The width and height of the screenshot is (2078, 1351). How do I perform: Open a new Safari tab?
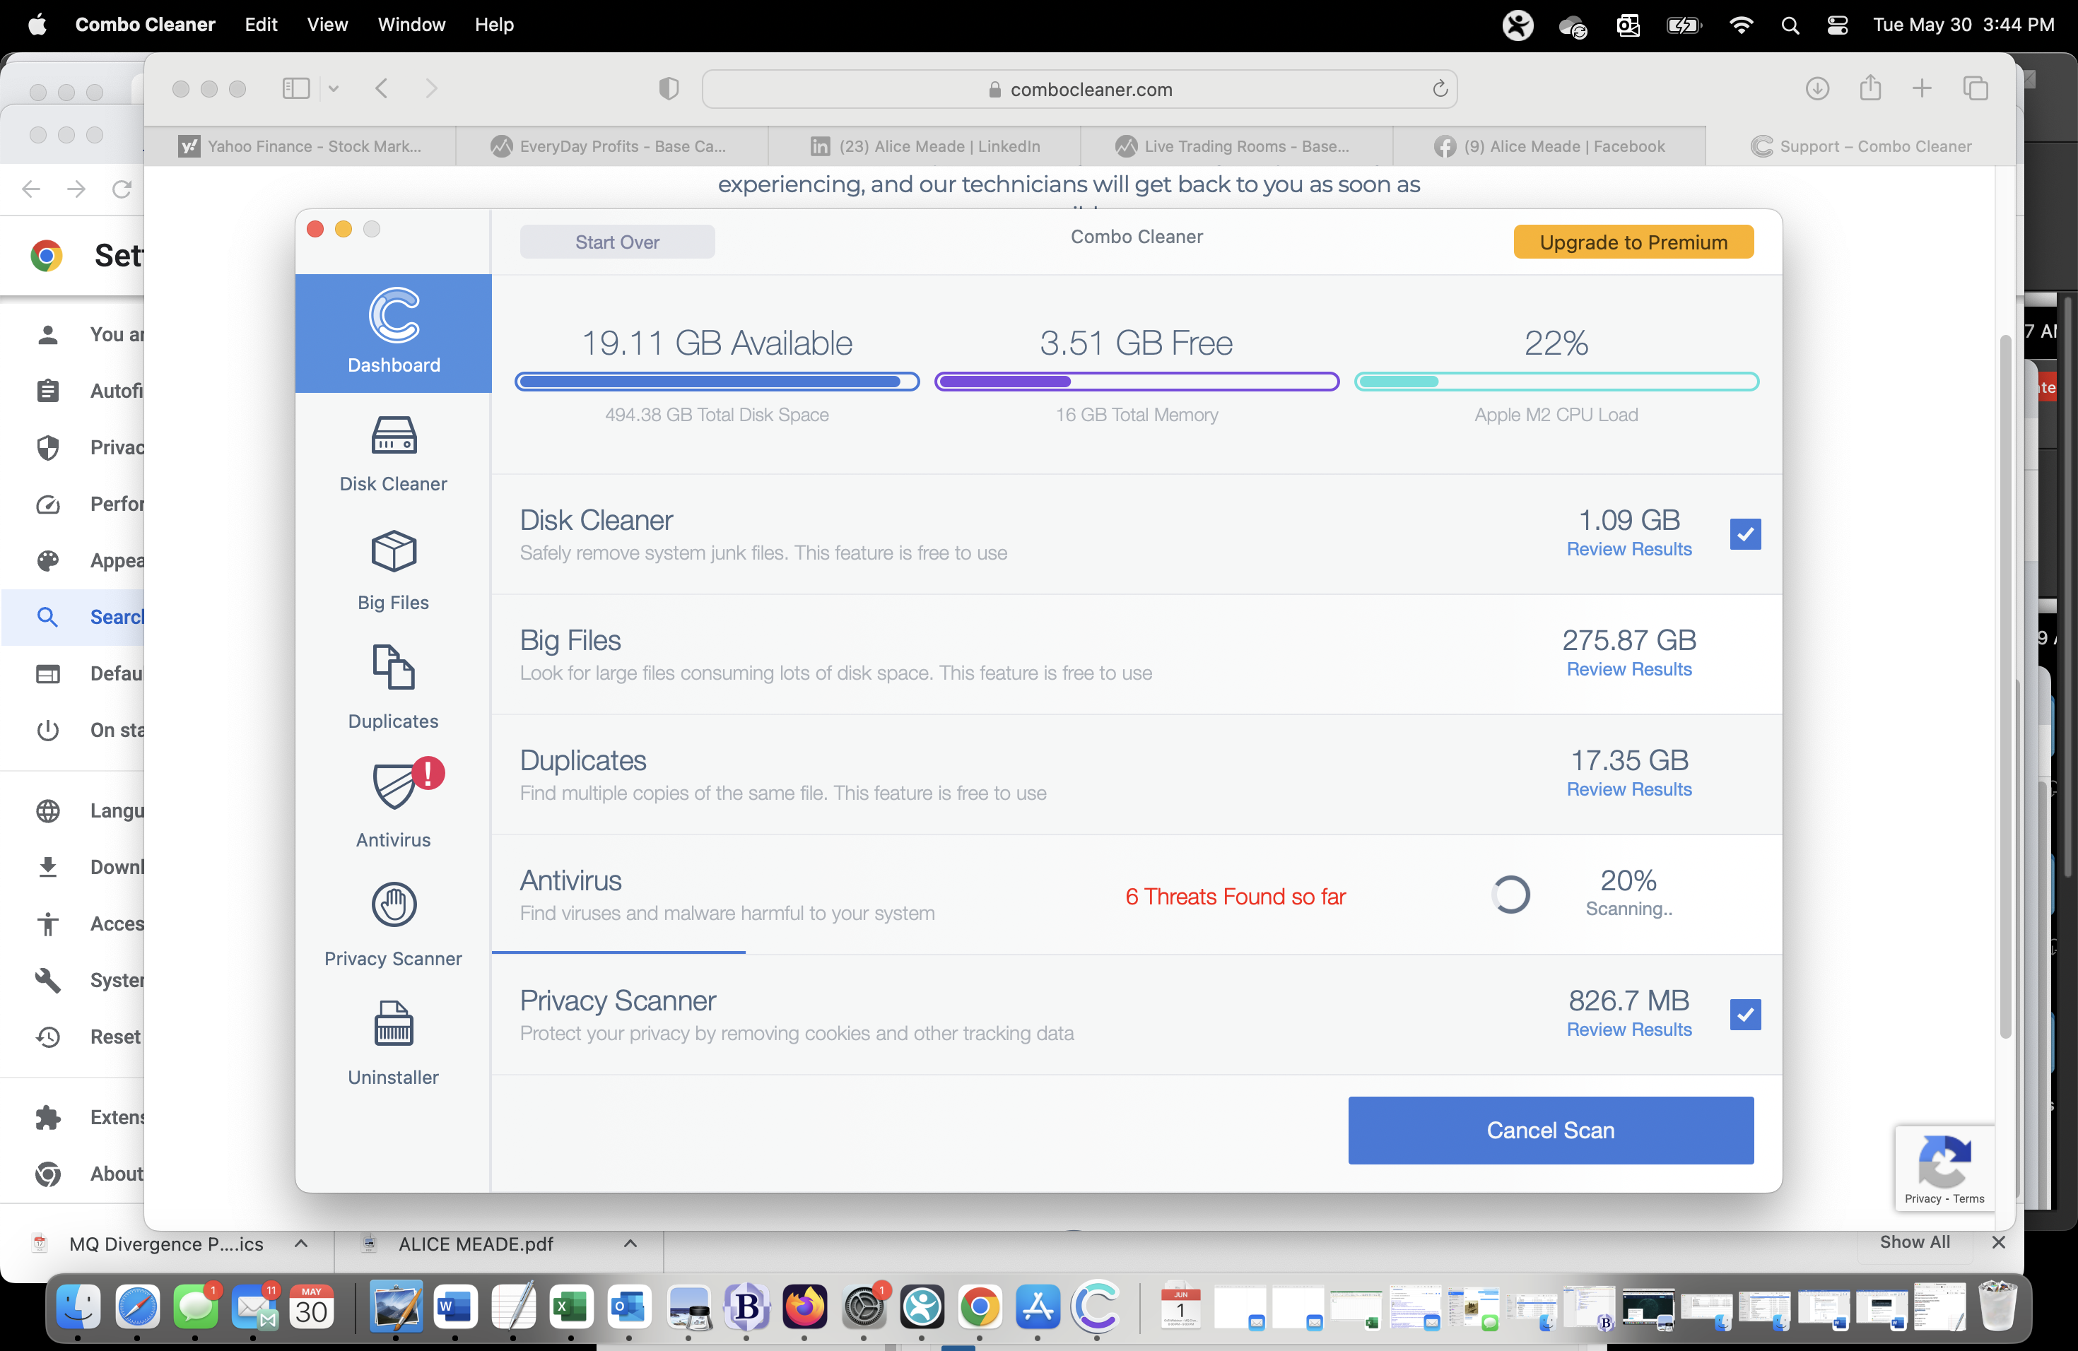point(1922,88)
